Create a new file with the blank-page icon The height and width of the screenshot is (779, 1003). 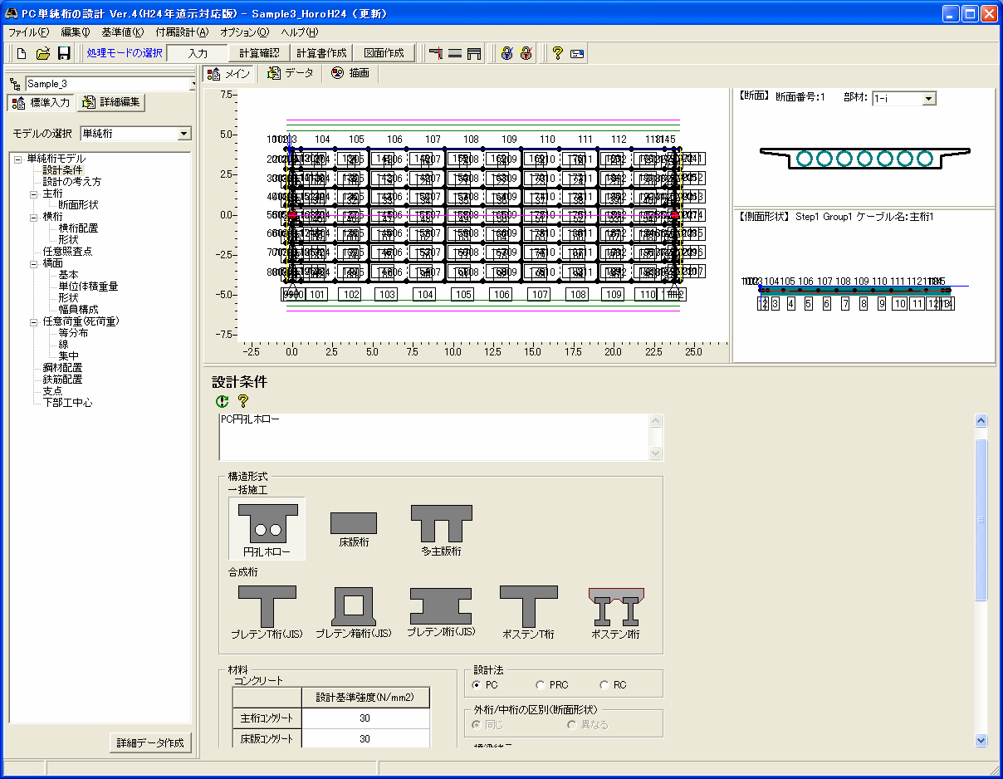coord(22,53)
